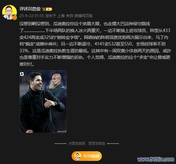Image resolution: width=176 pixels, height=164 pixels.
Task: Click the www.365jz.com watermark
Action: (156, 159)
